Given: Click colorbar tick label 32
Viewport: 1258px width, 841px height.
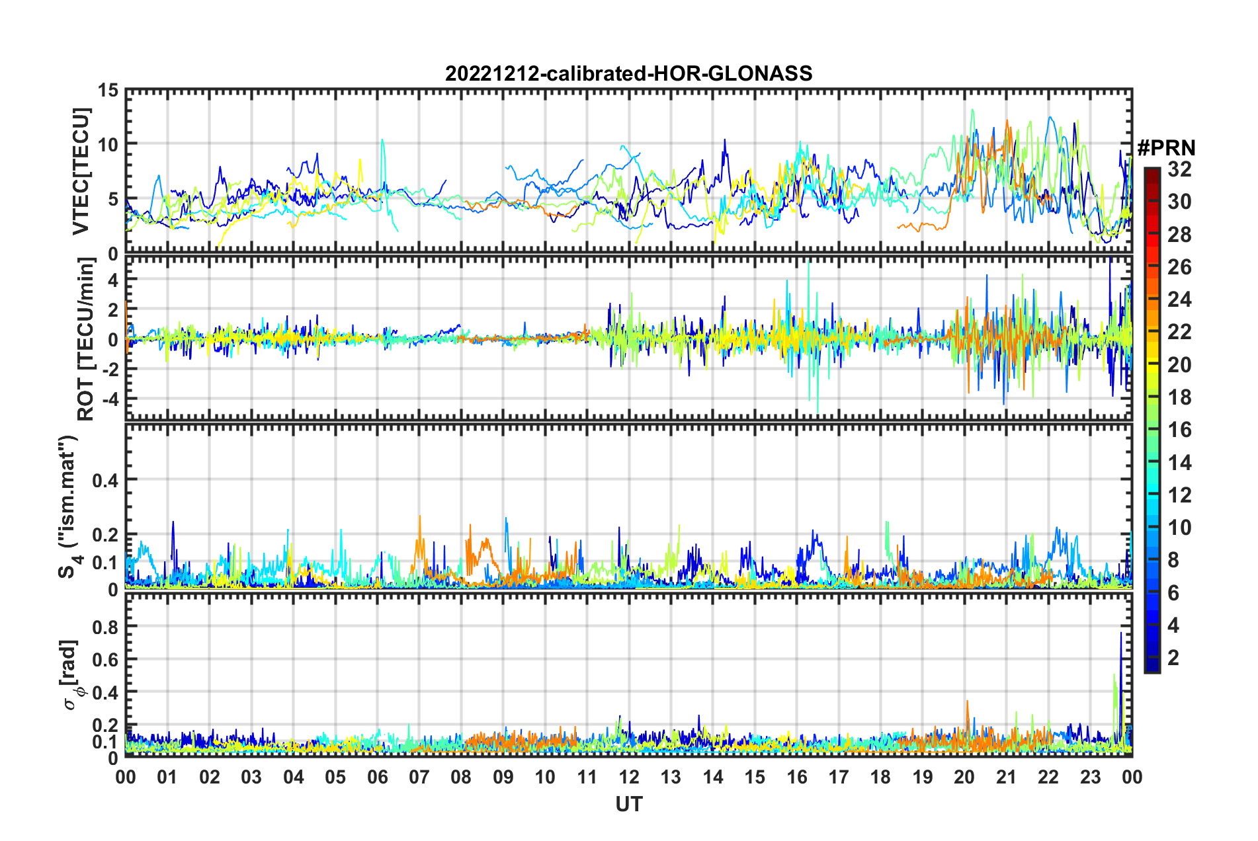Looking at the screenshot, I should (1179, 169).
